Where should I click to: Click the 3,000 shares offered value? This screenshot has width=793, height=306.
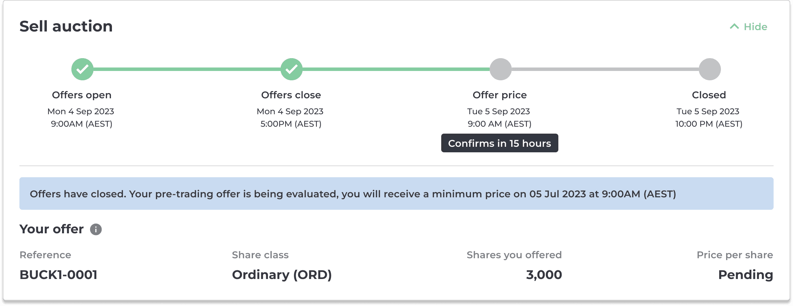coord(544,275)
